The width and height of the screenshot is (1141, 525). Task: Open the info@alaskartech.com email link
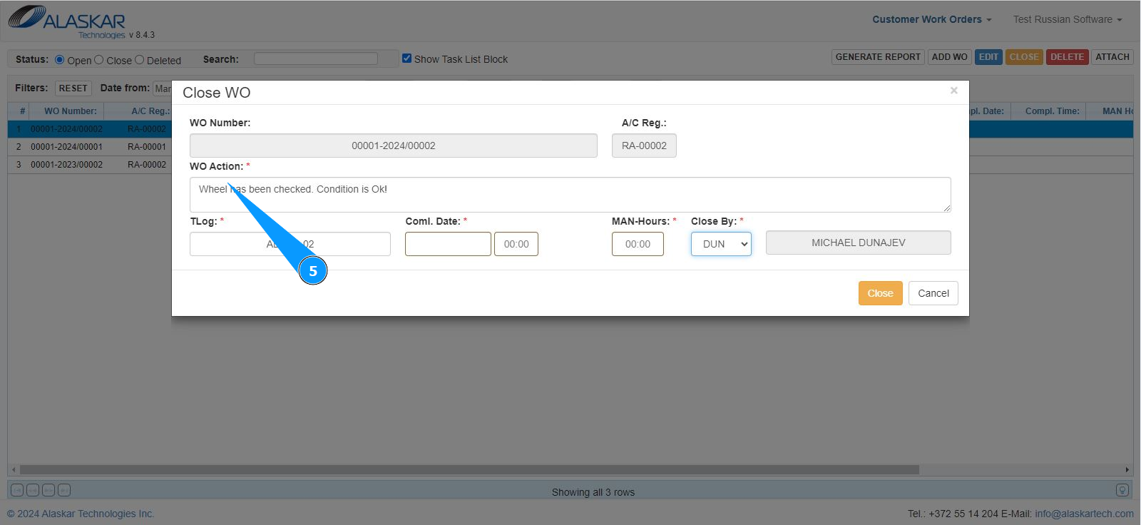click(x=1084, y=514)
